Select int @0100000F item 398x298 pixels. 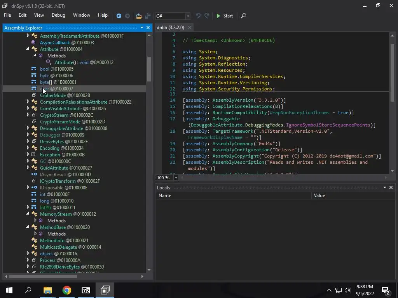[55, 194]
